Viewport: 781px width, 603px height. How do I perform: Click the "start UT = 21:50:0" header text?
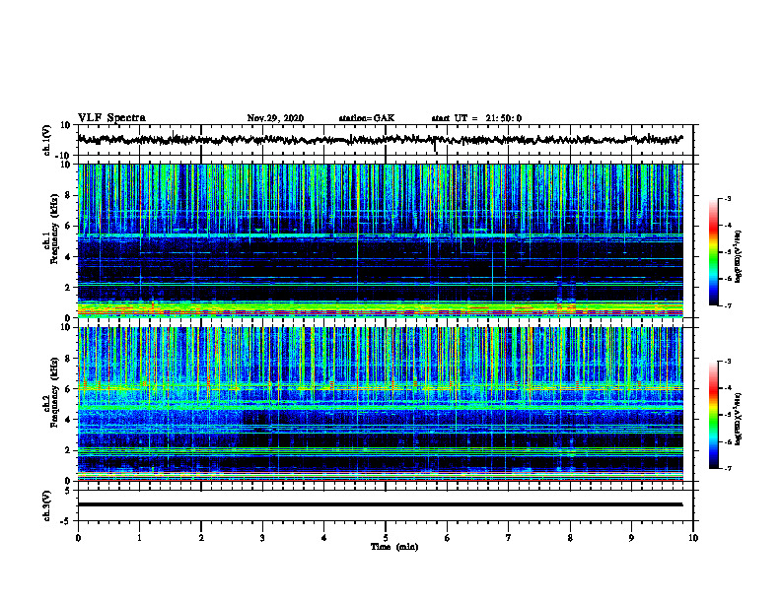click(476, 118)
